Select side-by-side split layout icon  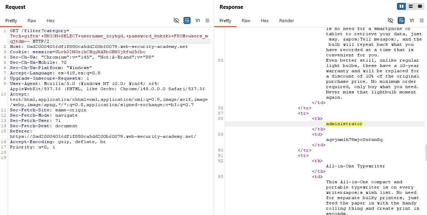click(401, 6)
